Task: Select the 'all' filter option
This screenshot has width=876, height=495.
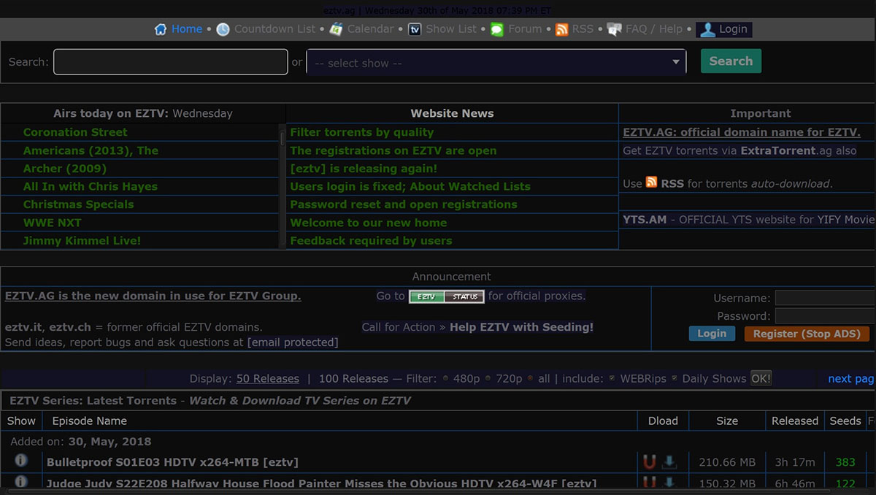Action: (x=530, y=379)
